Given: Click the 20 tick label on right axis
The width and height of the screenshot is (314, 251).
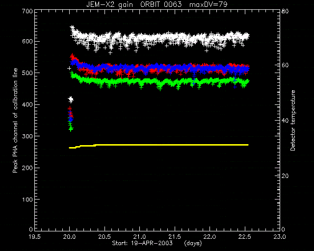Looking at the screenshot, I should tap(285, 176).
